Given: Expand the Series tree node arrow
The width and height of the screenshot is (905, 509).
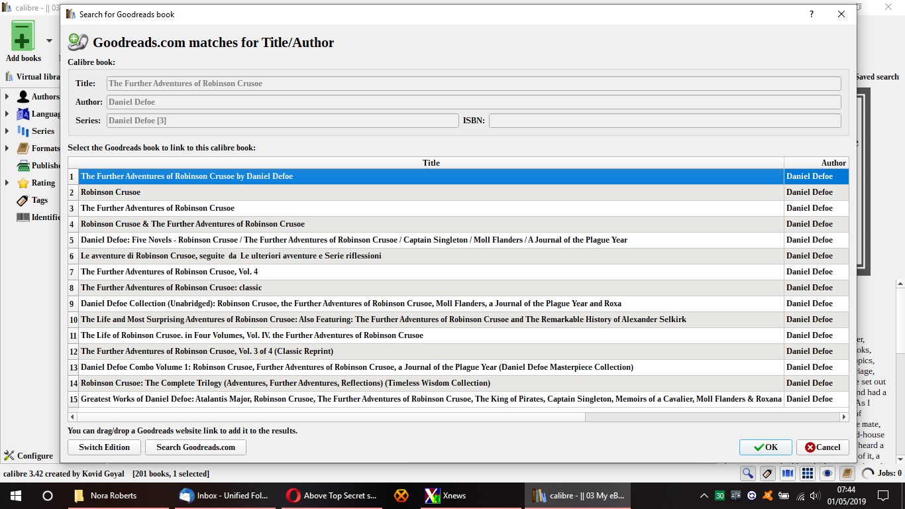Looking at the screenshot, I should [7, 131].
